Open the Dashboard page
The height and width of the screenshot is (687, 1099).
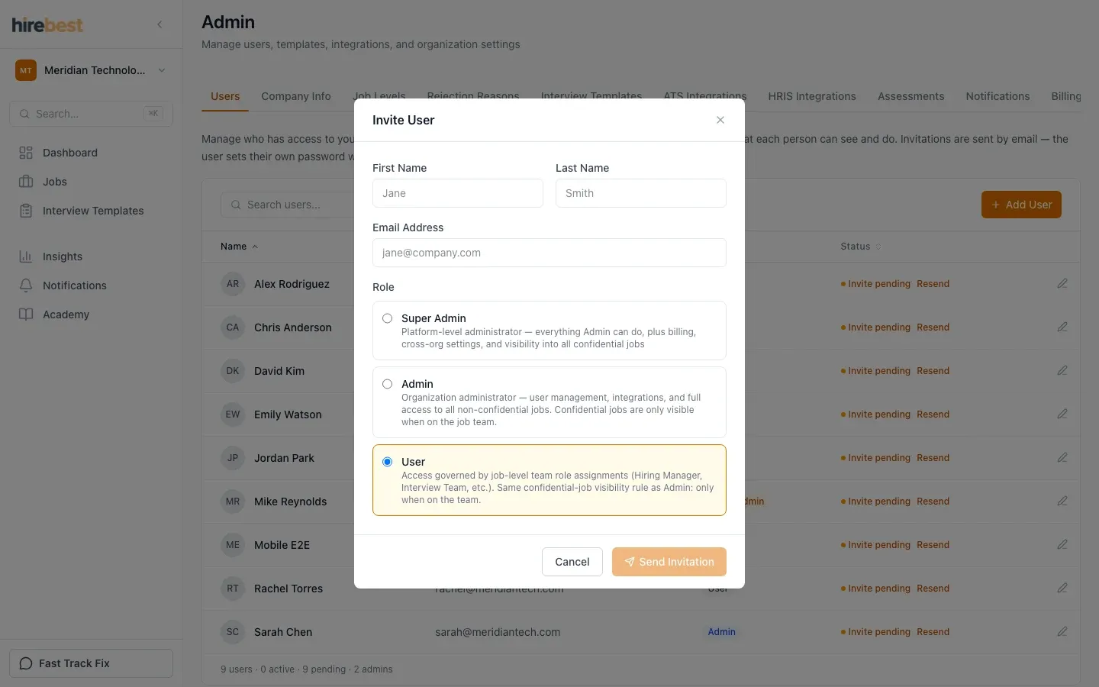tap(91, 153)
